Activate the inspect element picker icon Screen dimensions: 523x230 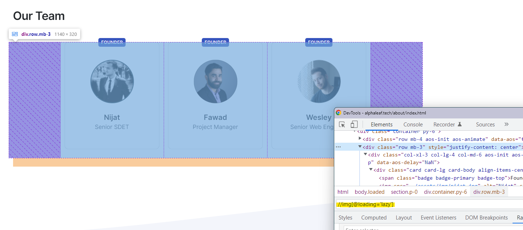point(342,125)
